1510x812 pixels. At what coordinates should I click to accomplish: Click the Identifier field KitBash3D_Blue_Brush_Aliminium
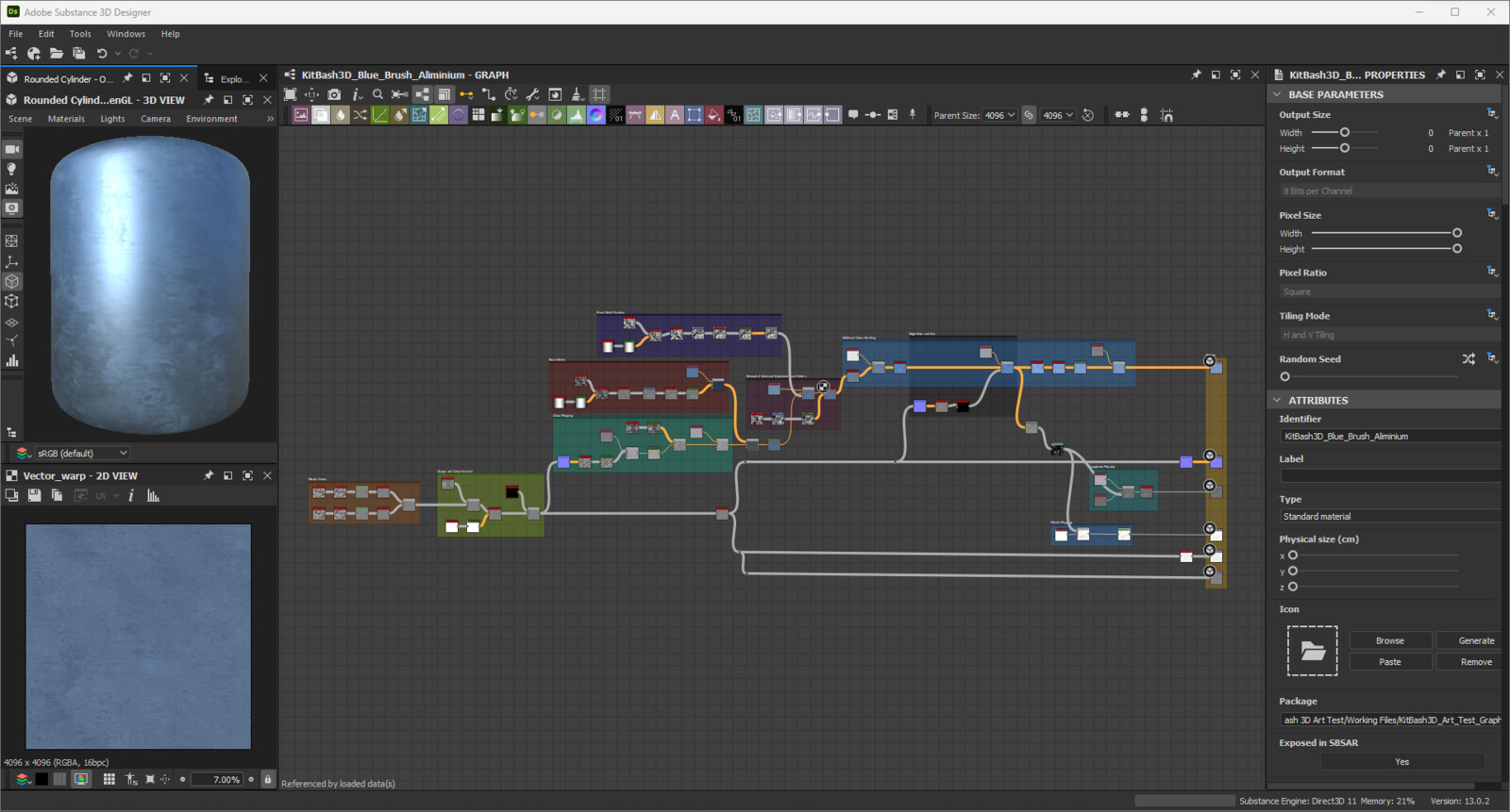point(1389,437)
